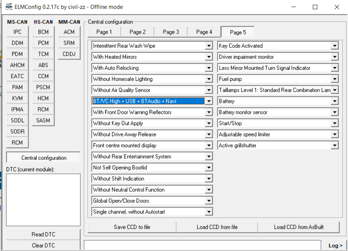
Task: Expand the Heated Mirrors dropdown
Action: point(209,57)
